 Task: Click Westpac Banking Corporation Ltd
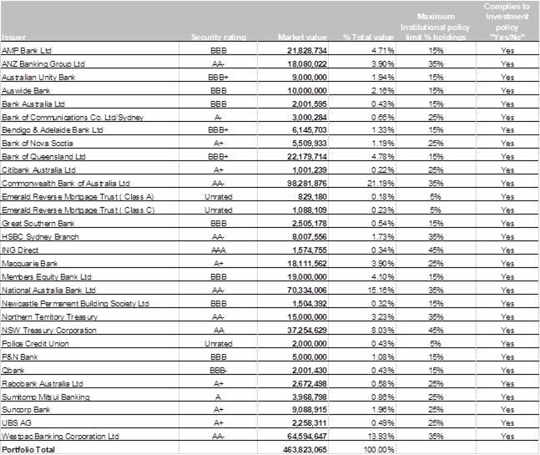click(x=60, y=437)
